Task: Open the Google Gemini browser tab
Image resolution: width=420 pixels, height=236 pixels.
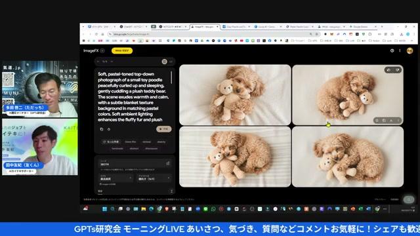Action: (363, 27)
